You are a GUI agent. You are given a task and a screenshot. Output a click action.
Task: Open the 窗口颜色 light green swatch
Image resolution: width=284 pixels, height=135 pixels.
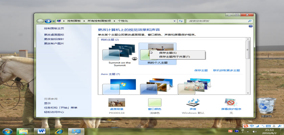pyautogui.click(x=155, y=103)
